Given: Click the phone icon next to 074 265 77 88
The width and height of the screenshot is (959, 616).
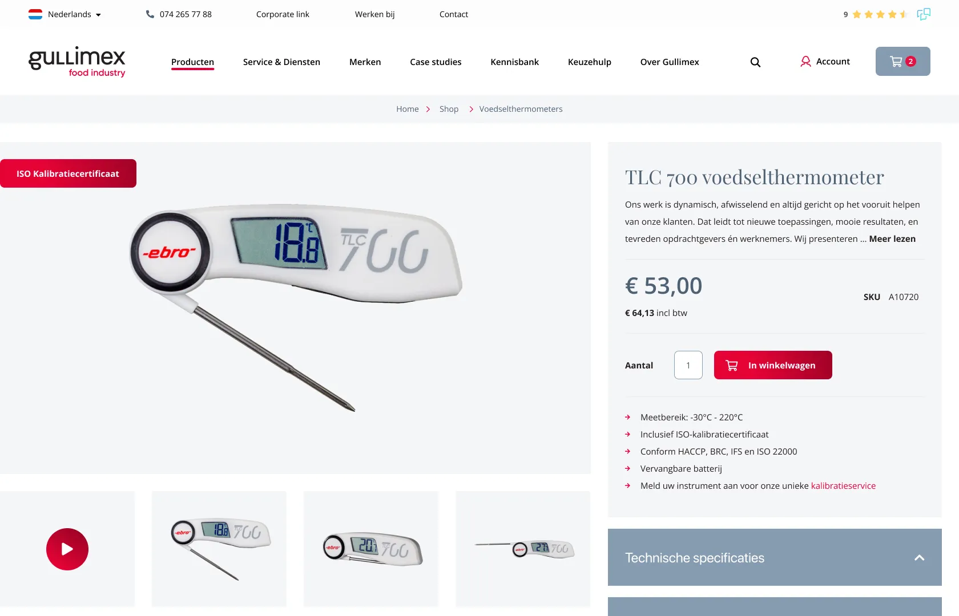Looking at the screenshot, I should [150, 14].
